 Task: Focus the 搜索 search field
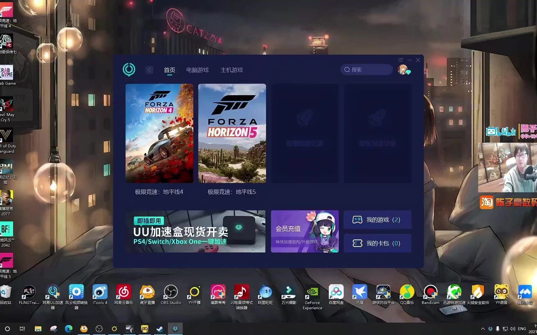click(367, 69)
